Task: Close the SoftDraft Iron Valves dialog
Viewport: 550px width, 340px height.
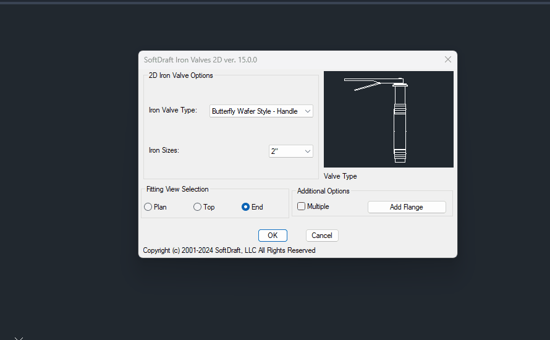Action: [x=448, y=59]
